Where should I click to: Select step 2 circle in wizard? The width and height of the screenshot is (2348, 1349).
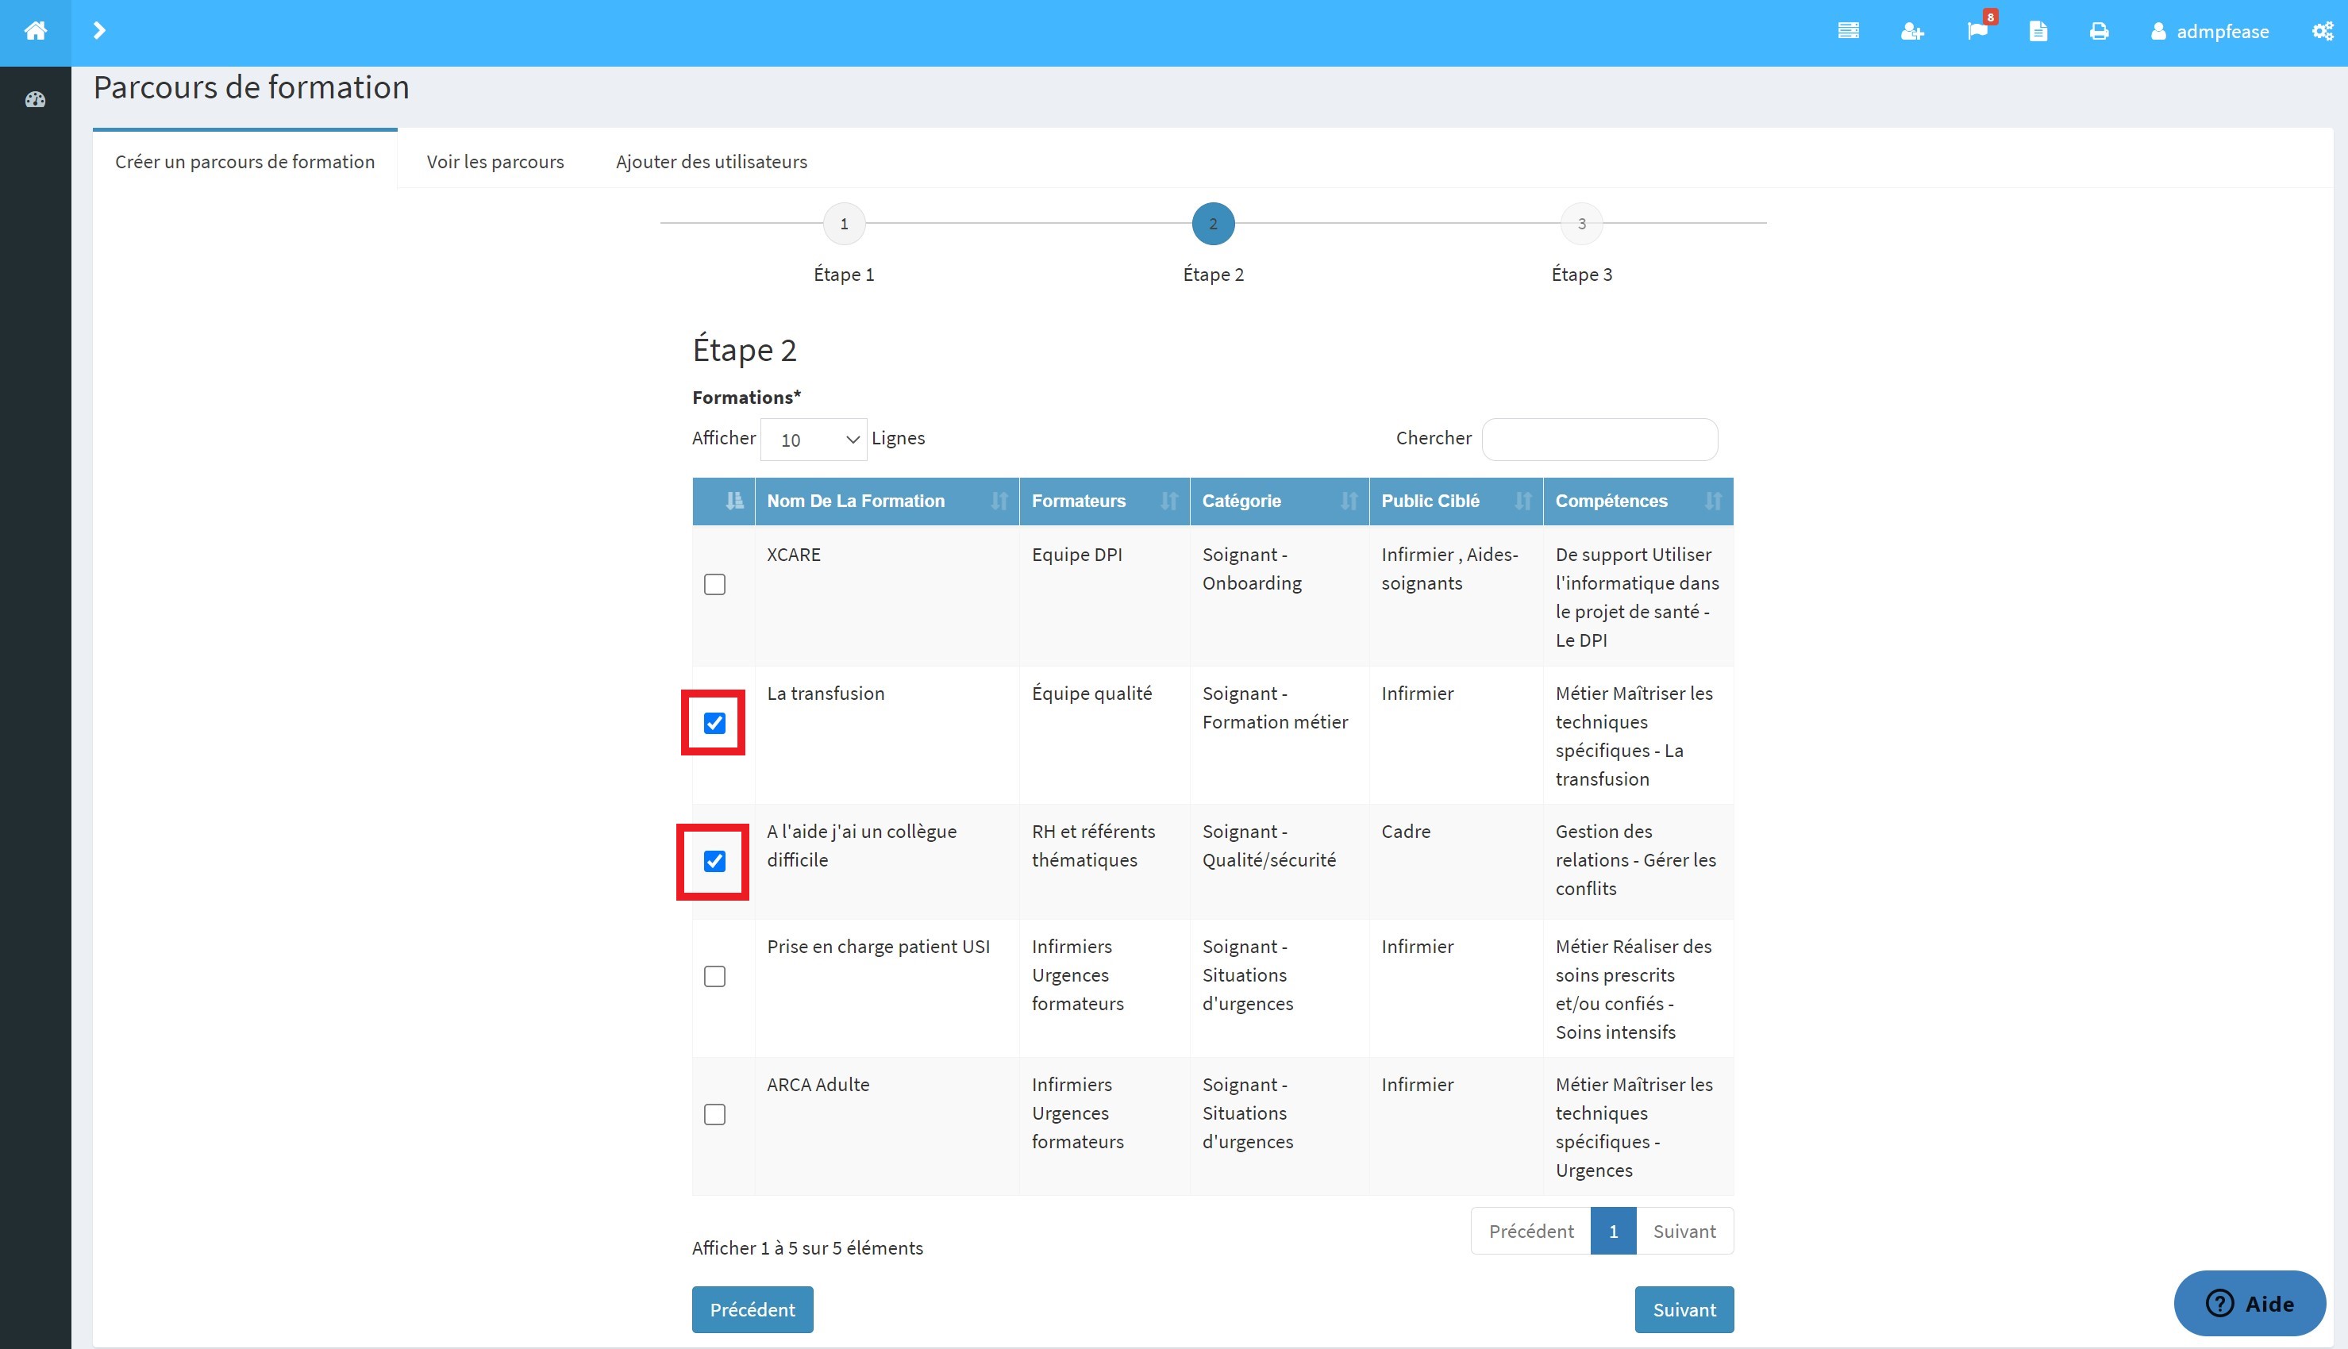pyautogui.click(x=1213, y=223)
